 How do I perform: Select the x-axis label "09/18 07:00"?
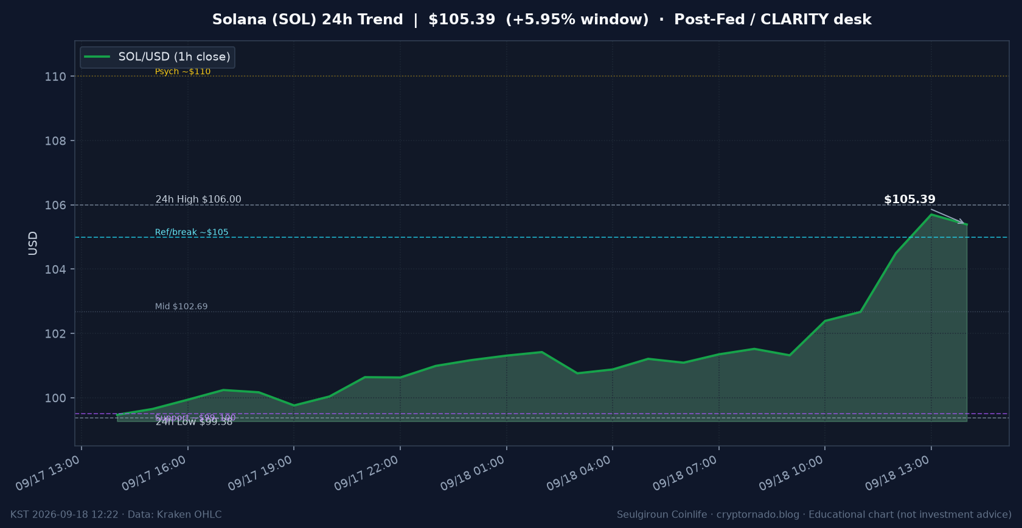(x=685, y=473)
